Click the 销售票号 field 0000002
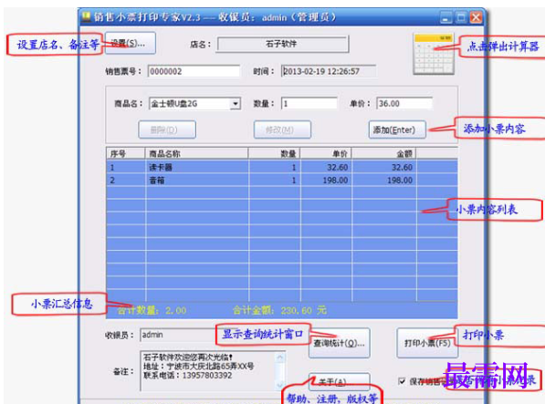 click(x=194, y=71)
